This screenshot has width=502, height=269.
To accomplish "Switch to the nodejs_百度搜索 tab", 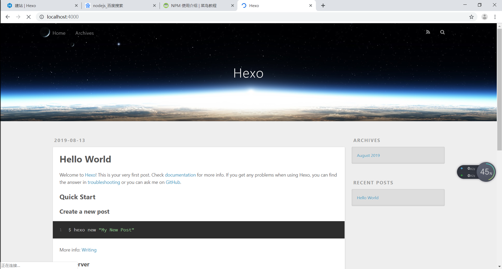I will click(x=120, y=5).
